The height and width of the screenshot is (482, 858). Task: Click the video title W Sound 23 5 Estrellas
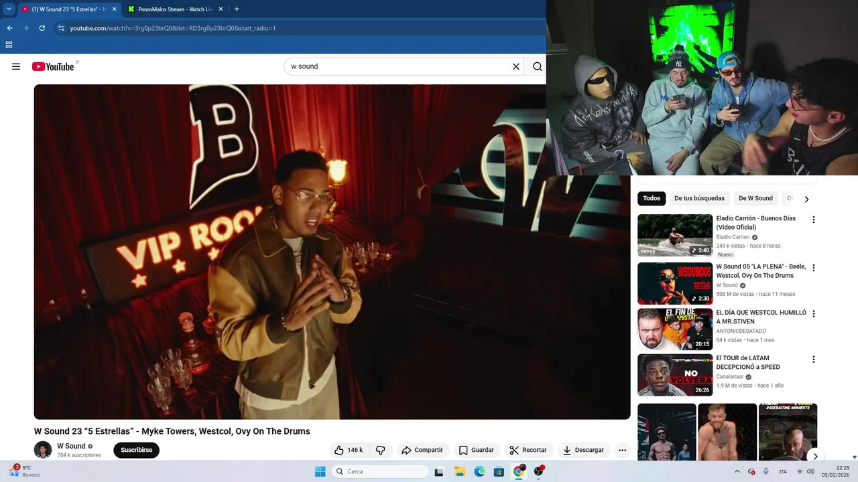[172, 431]
